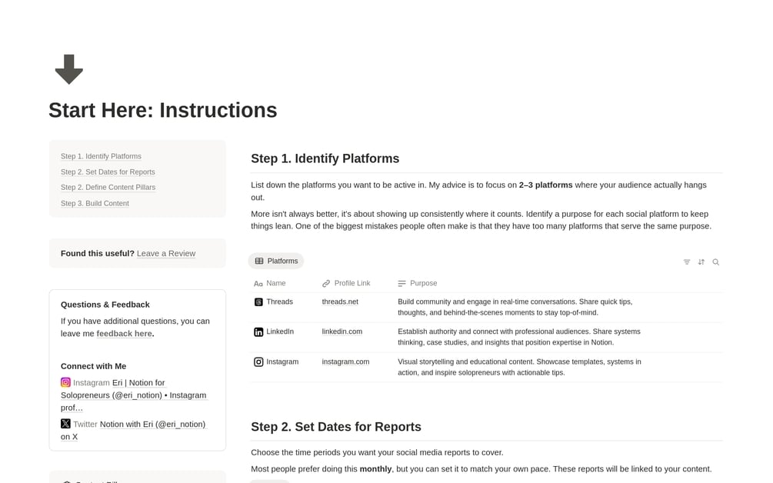Select the Platforms view tab
The height and width of the screenshot is (483, 773).
point(276,261)
